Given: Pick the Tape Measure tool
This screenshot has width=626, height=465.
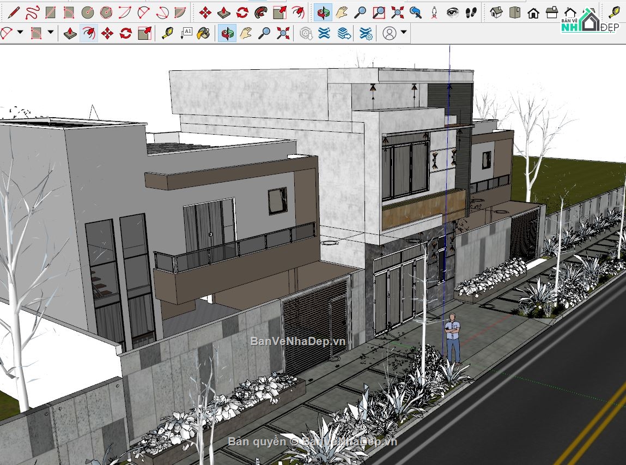Looking at the screenshot, I should (168, 33).
